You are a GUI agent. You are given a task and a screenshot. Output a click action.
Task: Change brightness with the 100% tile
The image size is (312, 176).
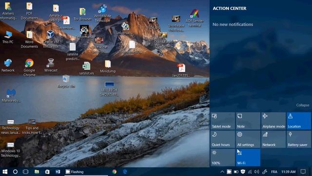coord(223,157)
